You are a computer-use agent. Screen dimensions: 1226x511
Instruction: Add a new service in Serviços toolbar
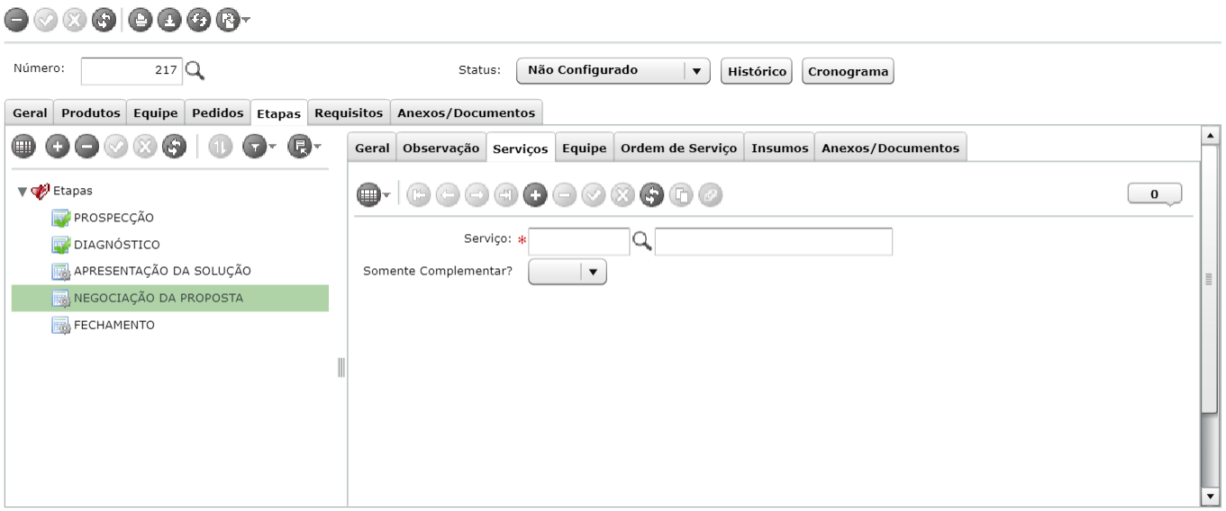[535, 193]
